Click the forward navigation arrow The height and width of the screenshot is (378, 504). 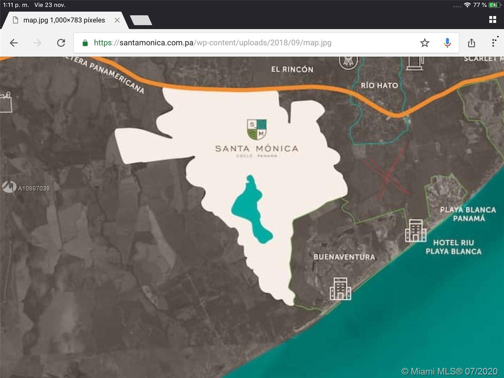(37, 43)
